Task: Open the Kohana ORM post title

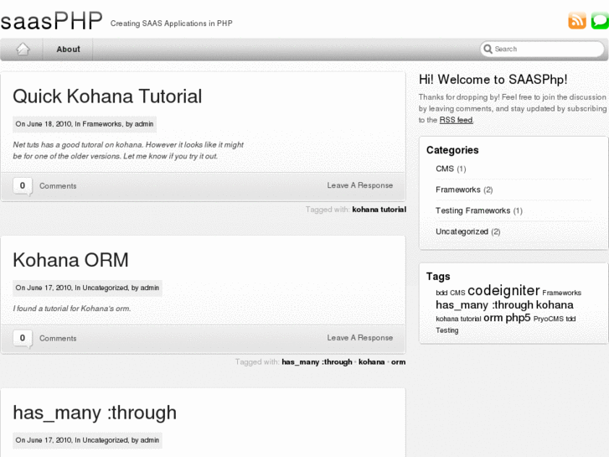Action: pos(70,260)
